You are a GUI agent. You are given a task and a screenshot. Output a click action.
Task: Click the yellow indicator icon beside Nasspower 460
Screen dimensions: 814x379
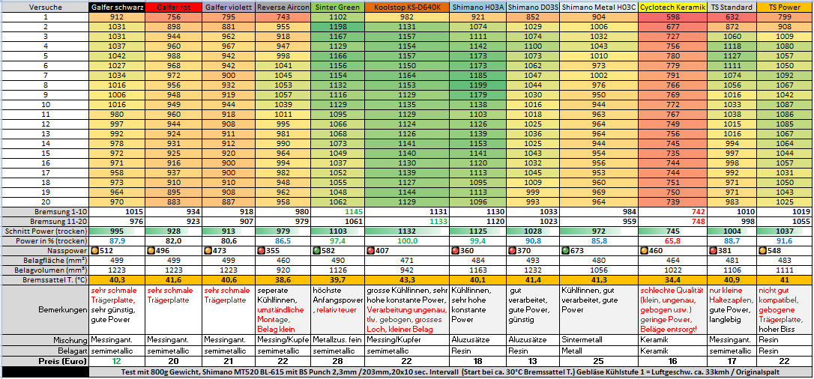pos(644,252)
